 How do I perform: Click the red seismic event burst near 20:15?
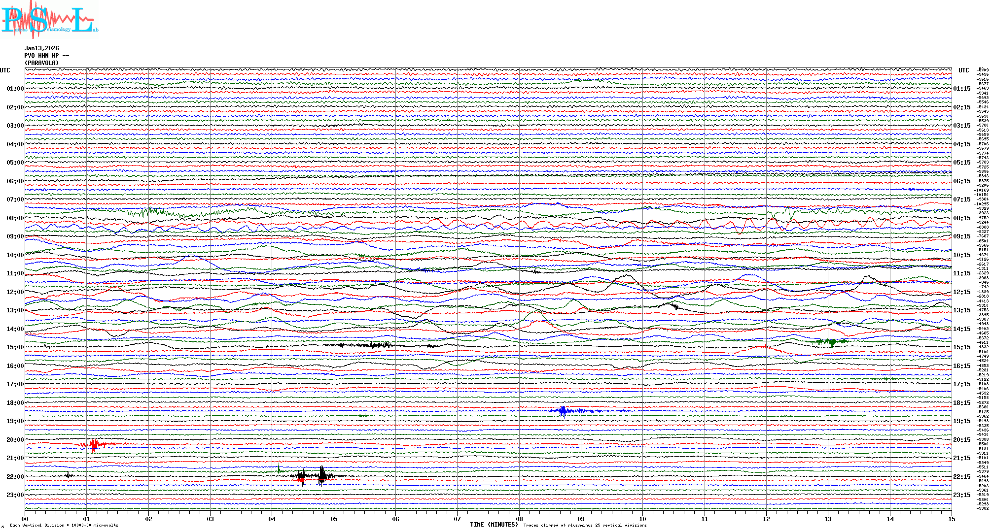click(x=95, y=444)
